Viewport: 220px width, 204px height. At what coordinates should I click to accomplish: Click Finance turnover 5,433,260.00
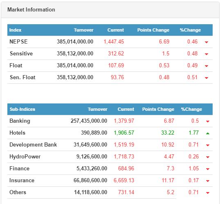tap(92, 169)
